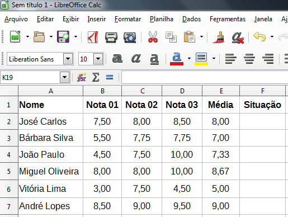Center cell text horizontally

[249, 59]
